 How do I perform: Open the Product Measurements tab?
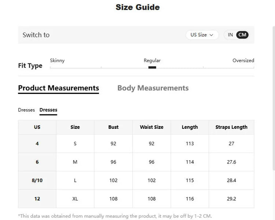pyautogui.click(x=59, y=88)
